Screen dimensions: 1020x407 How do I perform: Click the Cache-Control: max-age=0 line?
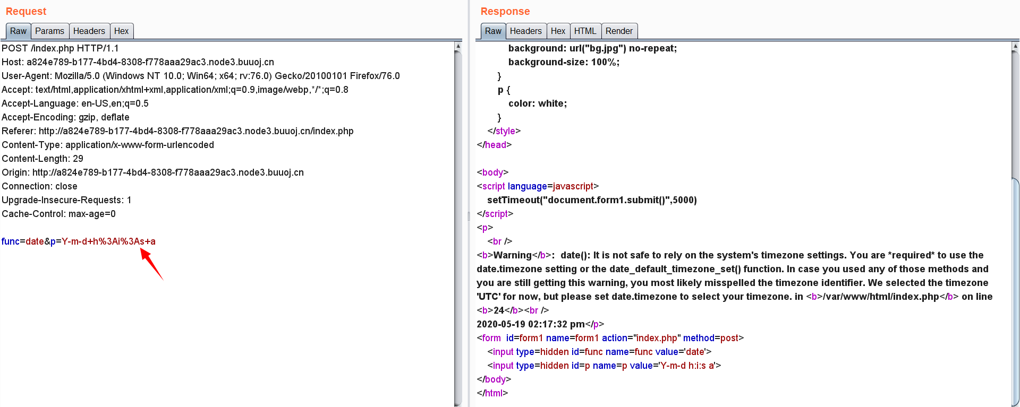coord(58,214)
